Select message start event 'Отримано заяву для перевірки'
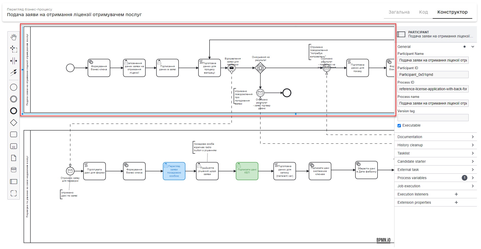The width and height of the screenshot is (481, 249). pos(70,171)
